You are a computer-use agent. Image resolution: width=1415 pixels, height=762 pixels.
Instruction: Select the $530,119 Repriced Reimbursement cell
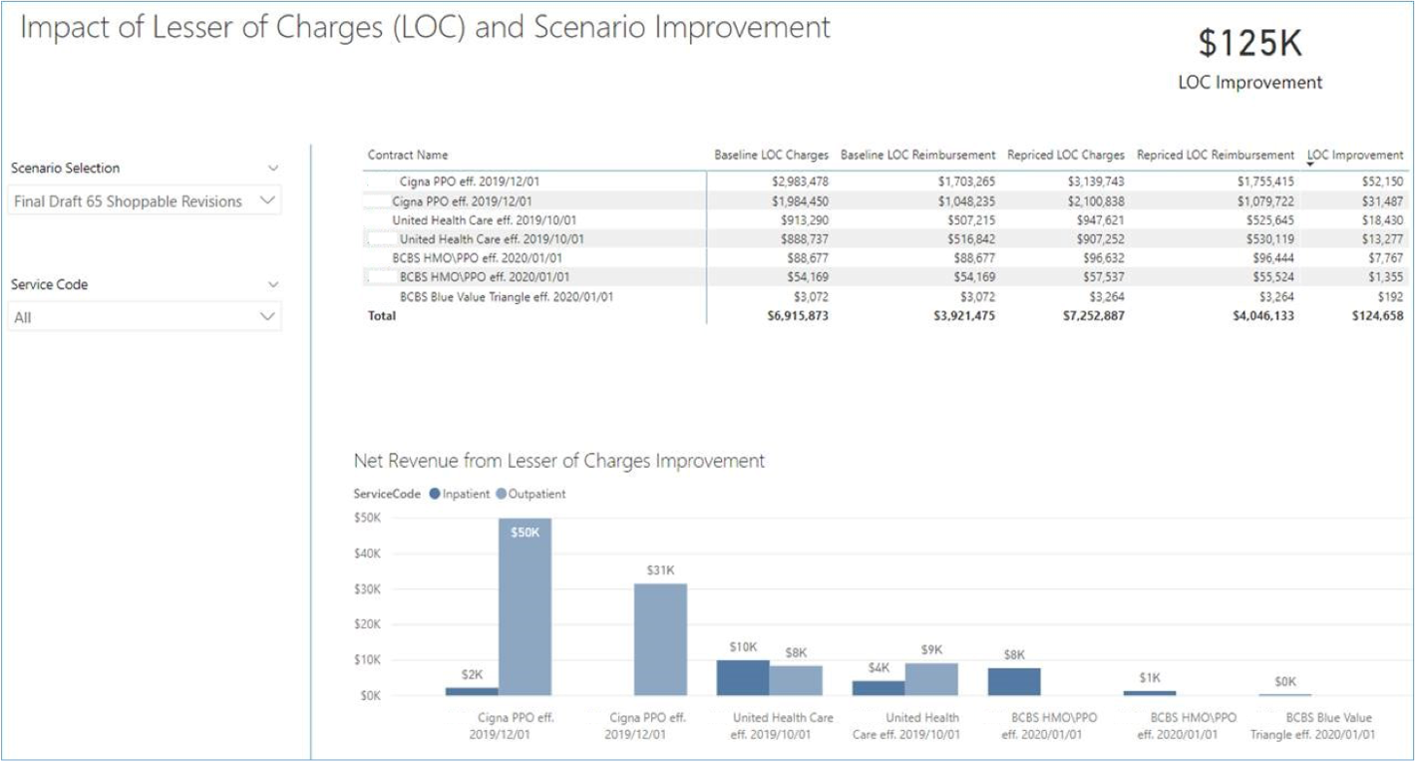point(1269,239)
